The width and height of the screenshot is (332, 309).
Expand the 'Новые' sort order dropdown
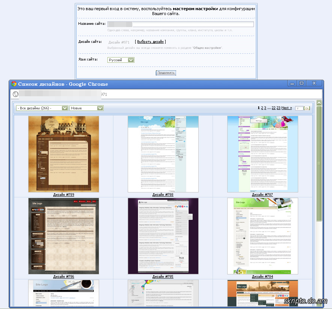click(x=86, y=108)
